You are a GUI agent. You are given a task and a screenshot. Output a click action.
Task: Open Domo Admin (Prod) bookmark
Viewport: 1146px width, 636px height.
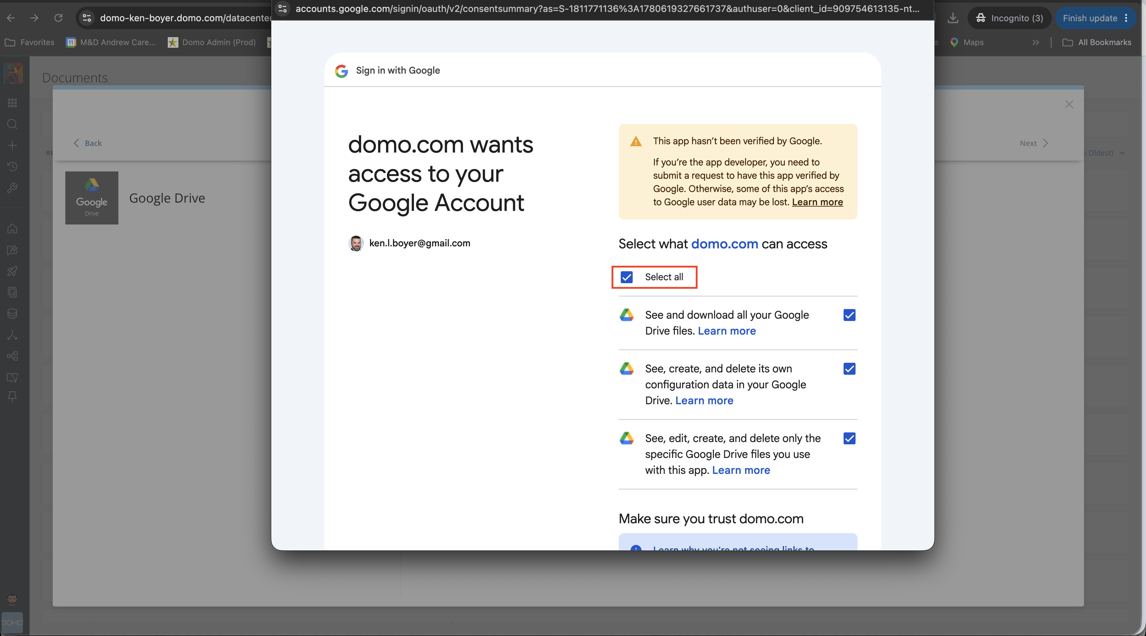(x=212, y=42)
